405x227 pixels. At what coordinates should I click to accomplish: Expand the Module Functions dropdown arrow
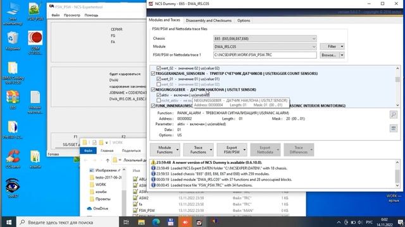point(177,150)
